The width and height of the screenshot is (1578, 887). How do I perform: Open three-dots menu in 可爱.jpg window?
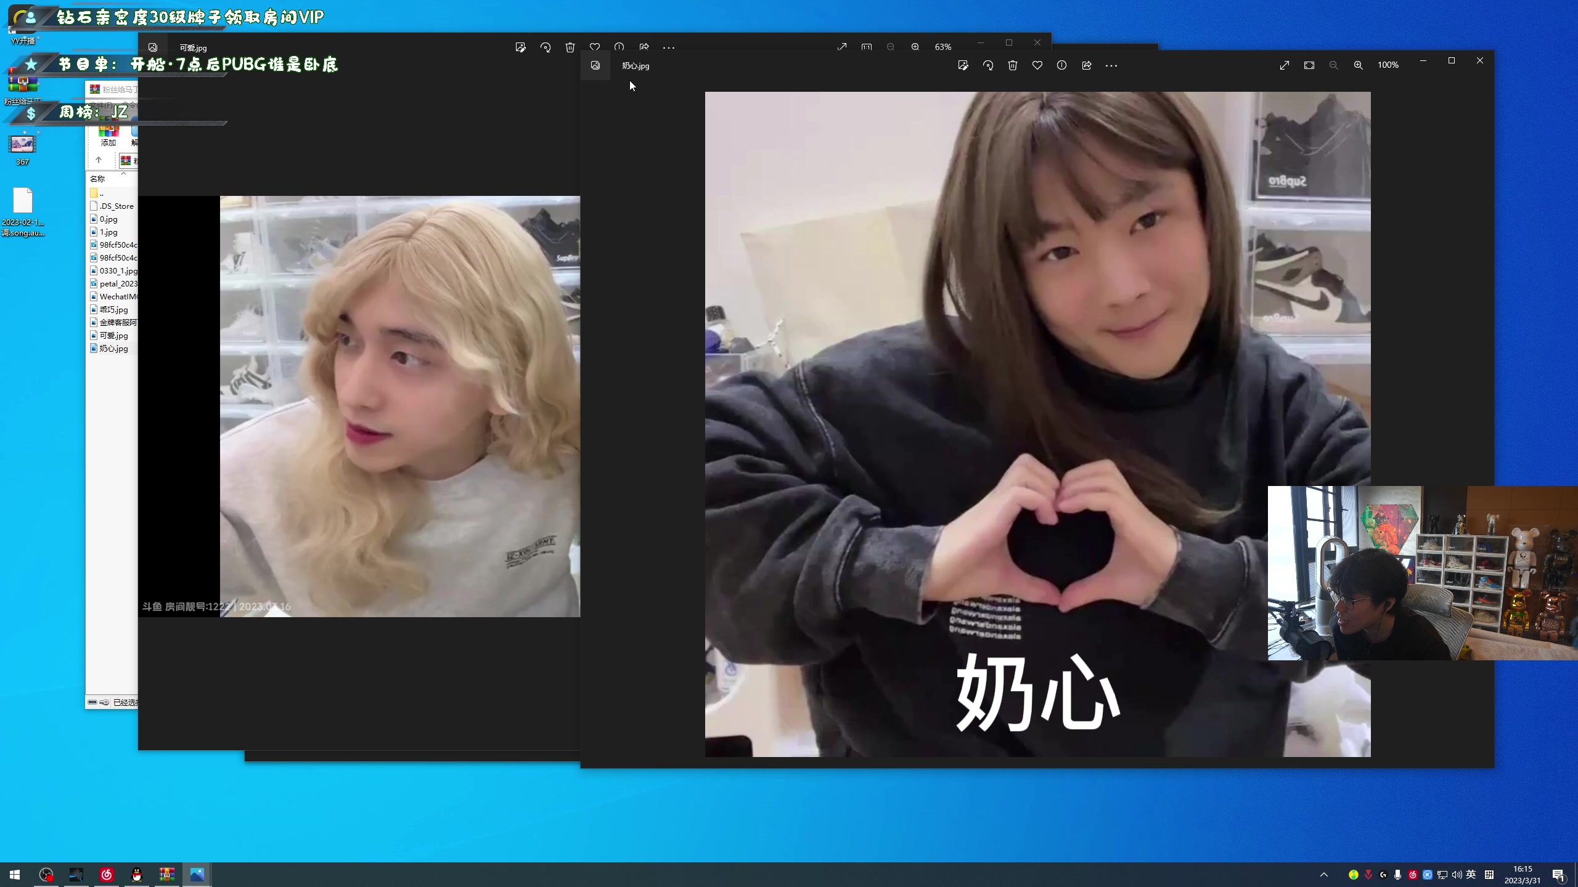(669, 47)
